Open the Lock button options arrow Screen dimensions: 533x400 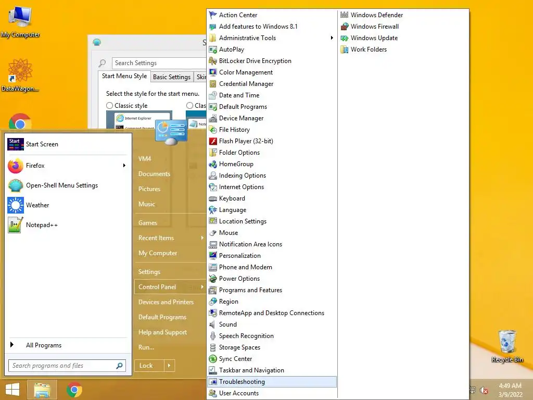click(169, 366)
